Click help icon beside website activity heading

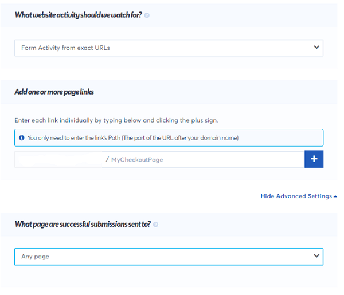click(147, 15)
